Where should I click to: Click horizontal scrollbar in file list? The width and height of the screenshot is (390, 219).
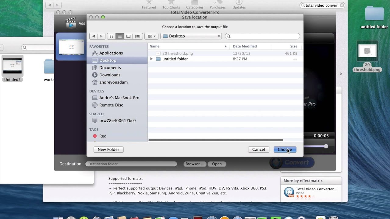click(x=216, y=140)
